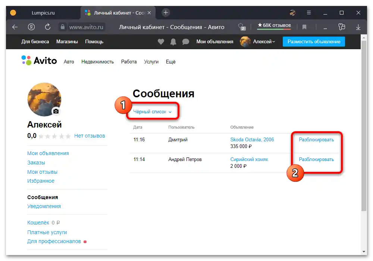
Task: Open Для профессионалов in the sidebar
Action: (54, 242)
